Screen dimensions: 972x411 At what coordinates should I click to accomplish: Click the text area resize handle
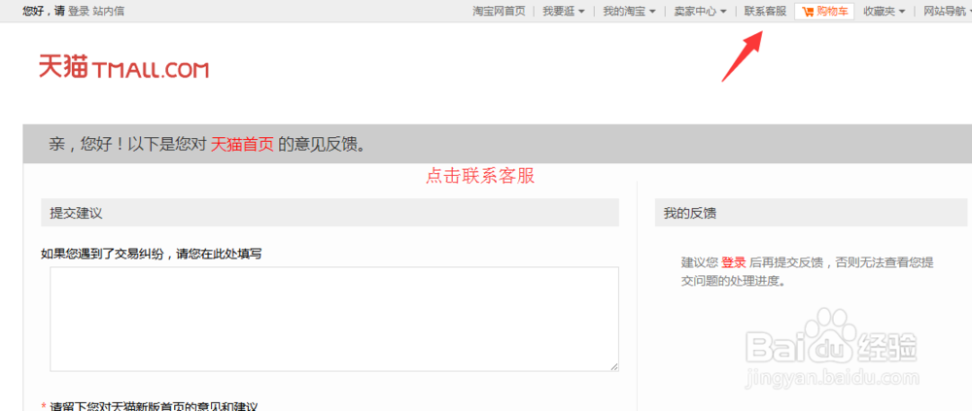click(x=613, y=366)
